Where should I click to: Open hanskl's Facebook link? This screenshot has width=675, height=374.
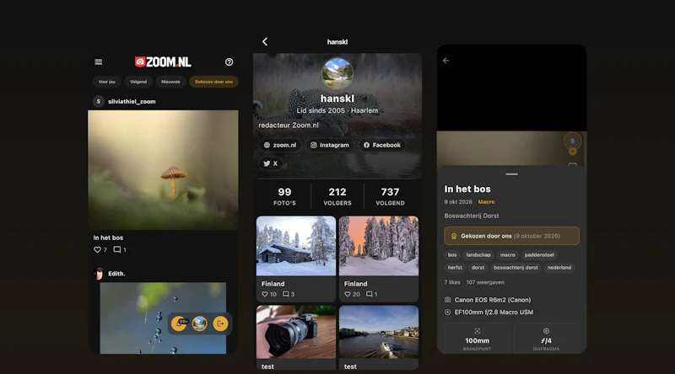pos(382,145)
